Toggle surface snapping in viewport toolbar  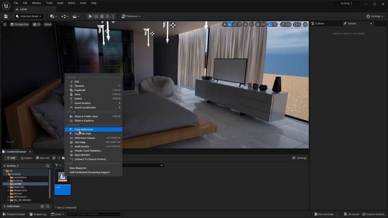(x=252, y=24)
